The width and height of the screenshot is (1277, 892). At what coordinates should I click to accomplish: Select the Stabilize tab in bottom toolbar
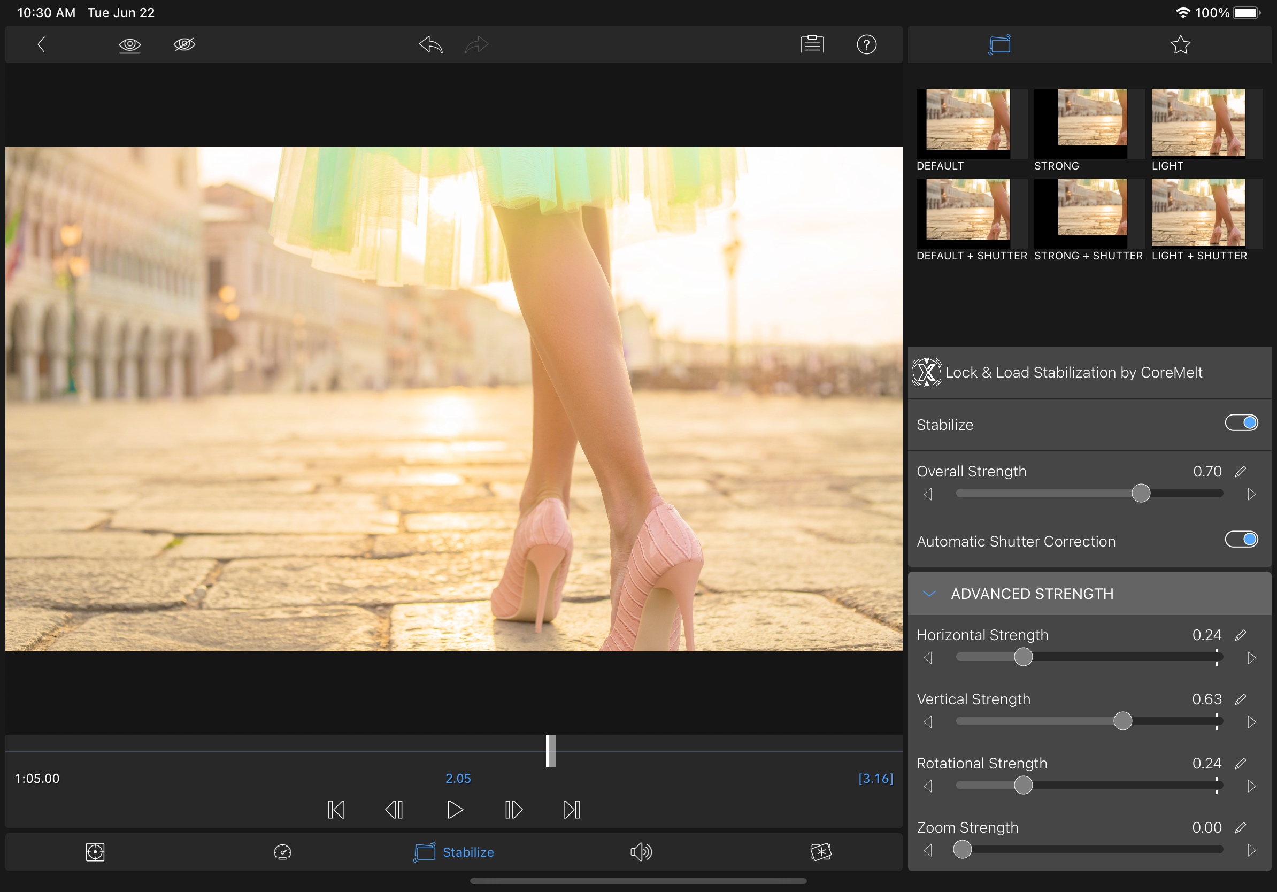tap(454, 851)
